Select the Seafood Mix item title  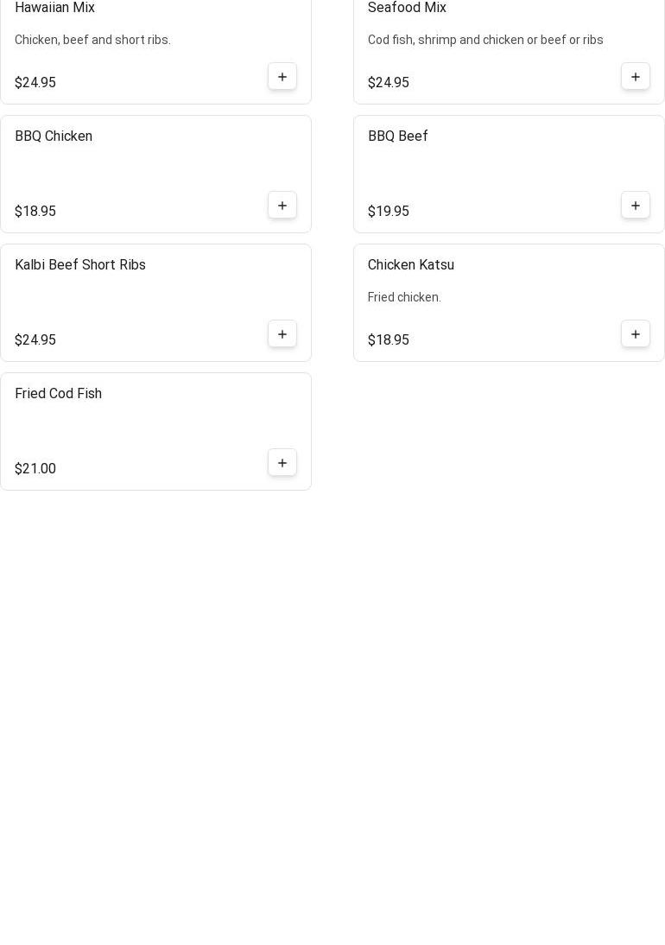pos(407,8)
